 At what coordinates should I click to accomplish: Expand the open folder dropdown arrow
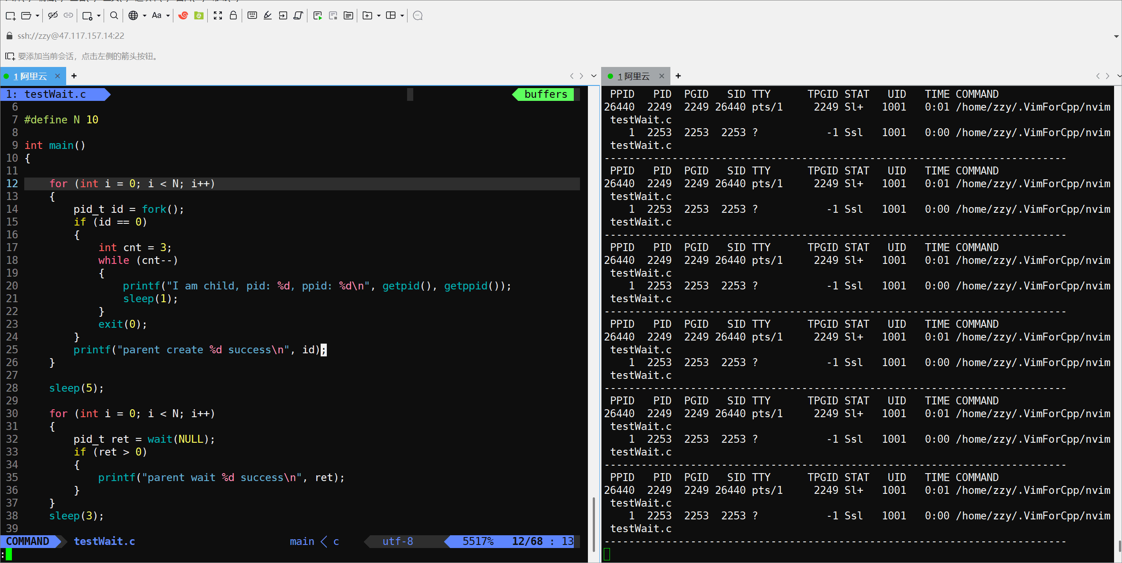(x=37, y=16)
